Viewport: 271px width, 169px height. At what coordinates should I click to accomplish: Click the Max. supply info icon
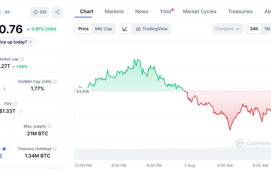pos(49,126)
